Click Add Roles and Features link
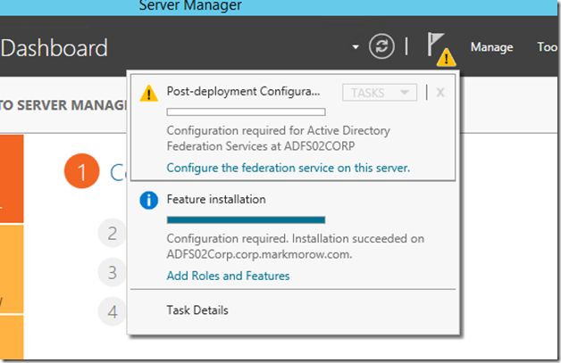This screenshot has width=561, height=363. [229, 276]
